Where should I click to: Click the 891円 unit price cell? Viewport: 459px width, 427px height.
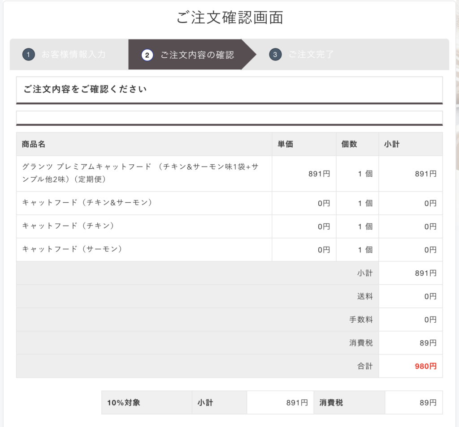click(x=319, y=174)
